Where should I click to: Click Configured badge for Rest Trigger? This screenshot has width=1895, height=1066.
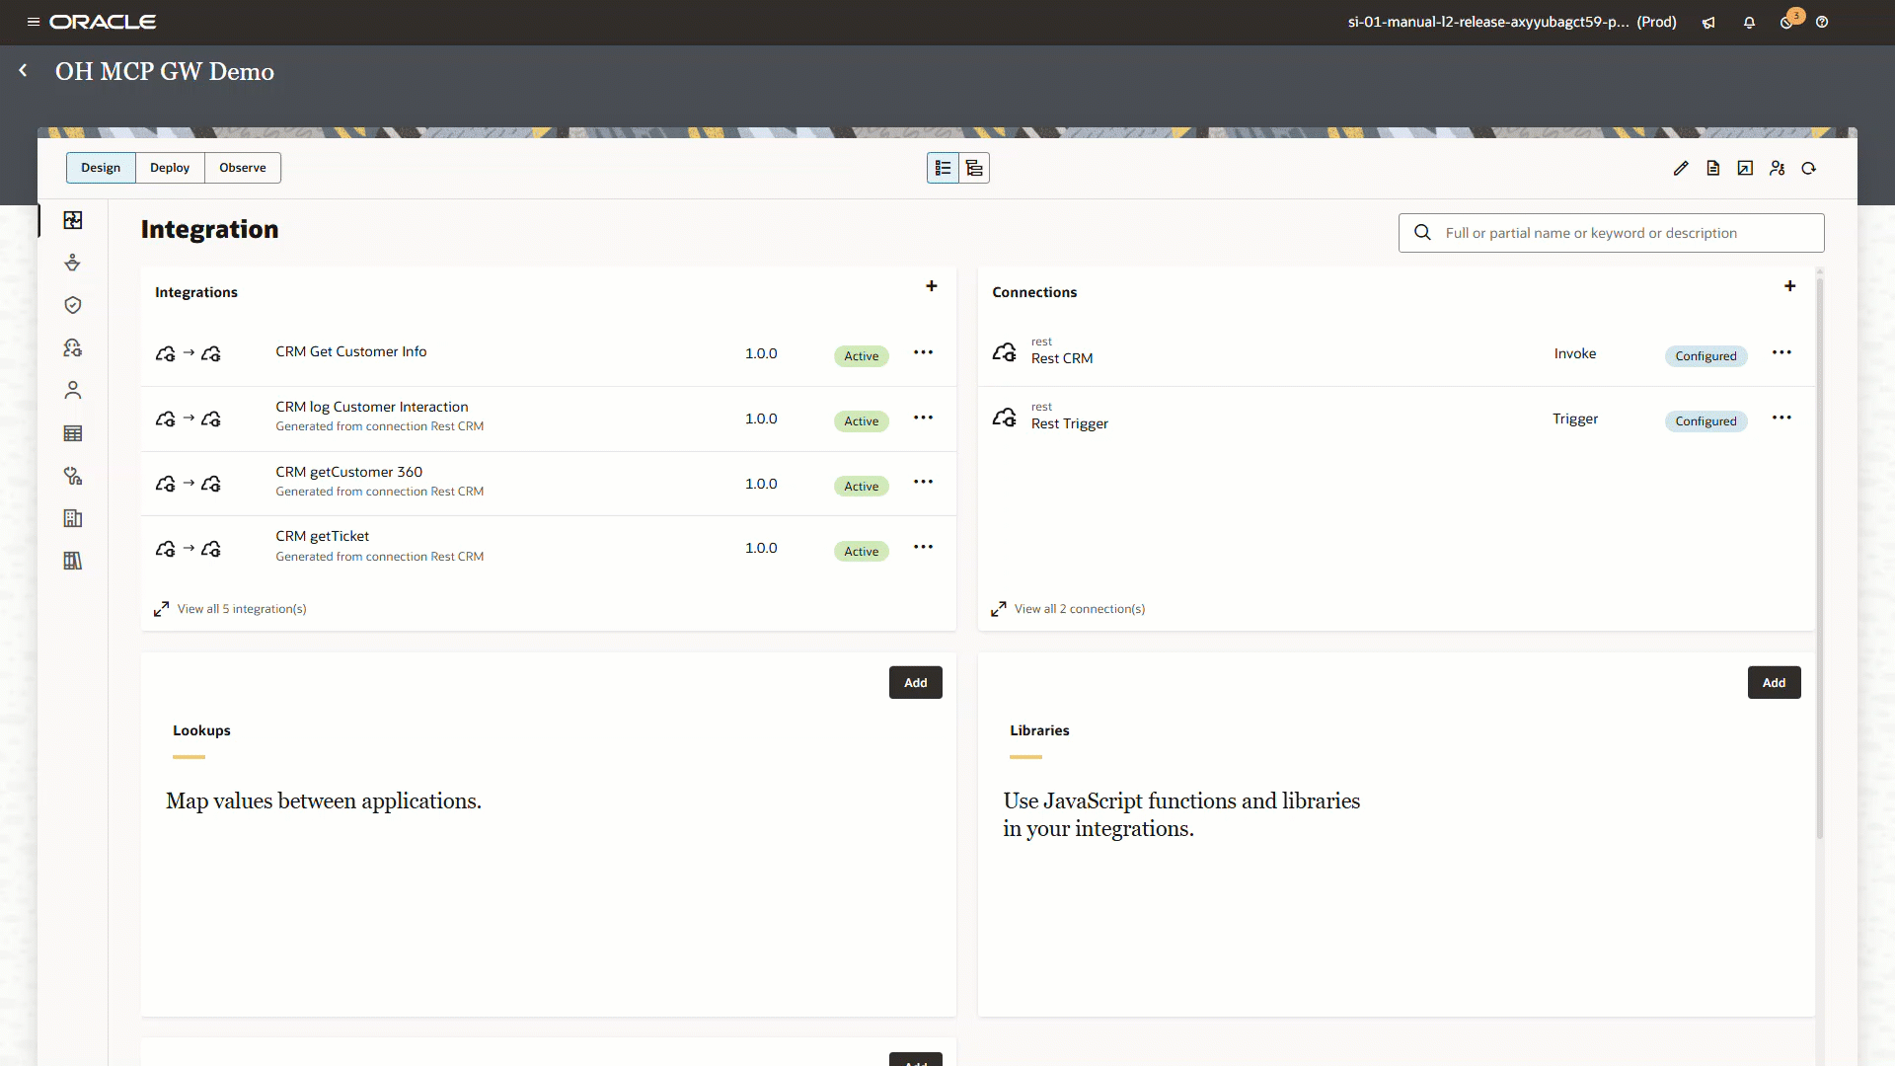[x=1705, y=421]
